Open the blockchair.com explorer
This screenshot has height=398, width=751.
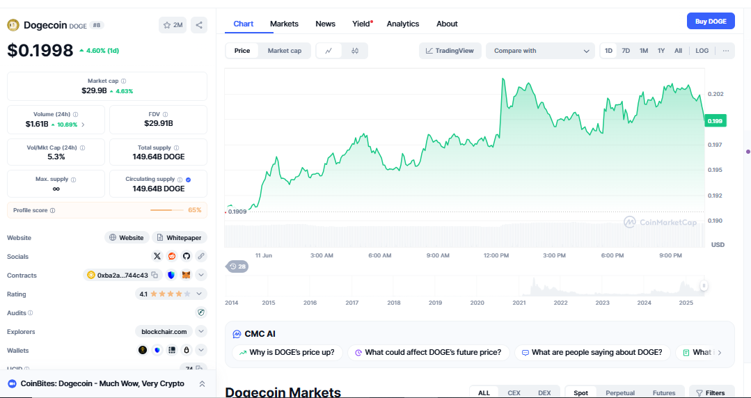164,331
